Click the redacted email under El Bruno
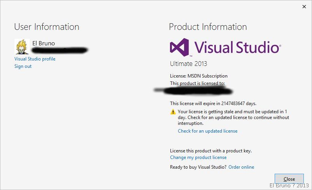This screenshot has height=190, width=312. pos(60,50)
